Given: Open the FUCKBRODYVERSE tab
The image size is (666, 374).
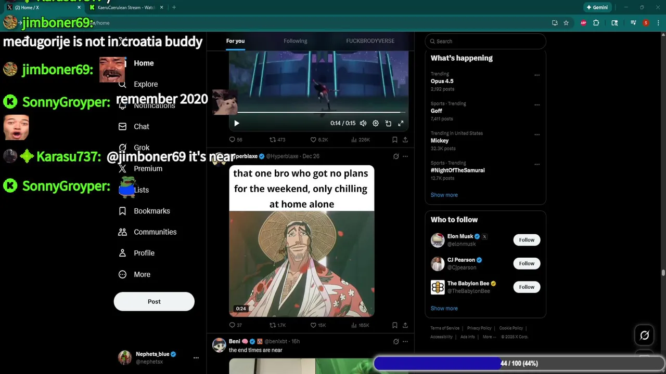Looking at the screenshot, I should pos(370,41).
